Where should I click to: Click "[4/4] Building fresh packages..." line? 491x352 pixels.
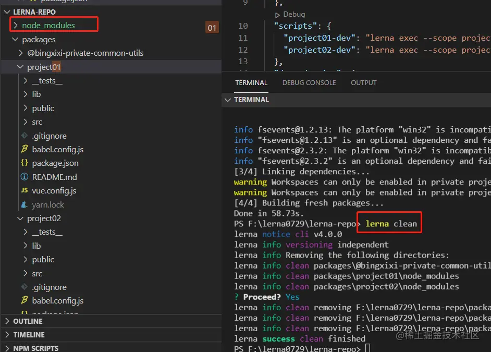coord(309,203)
